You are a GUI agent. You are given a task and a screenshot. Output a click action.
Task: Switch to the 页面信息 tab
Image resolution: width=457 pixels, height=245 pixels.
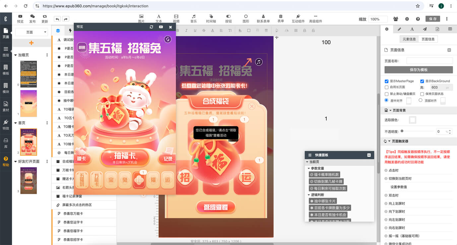click(428, 39)
